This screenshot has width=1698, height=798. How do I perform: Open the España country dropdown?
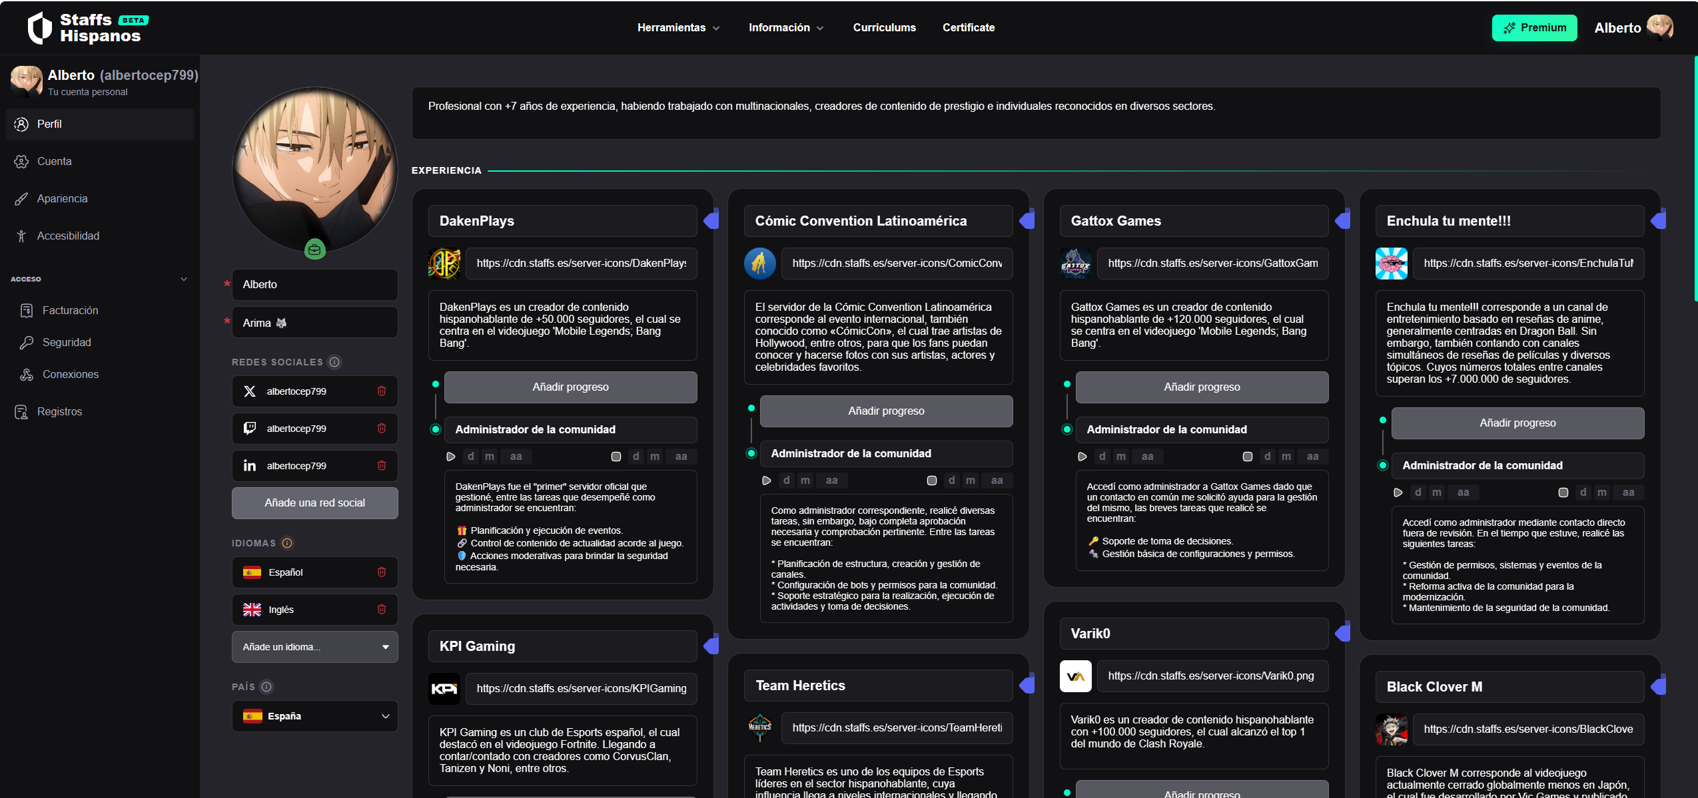(x=314, y=716)
